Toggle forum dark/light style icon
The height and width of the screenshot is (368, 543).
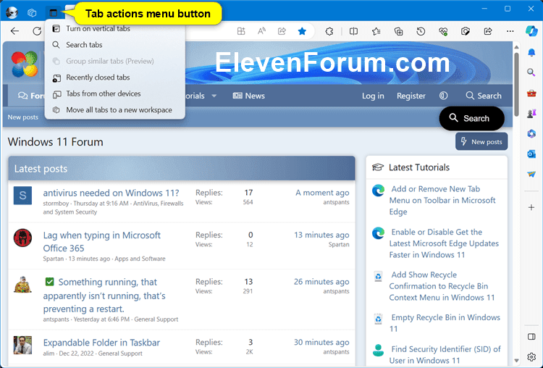coord(443,96)
